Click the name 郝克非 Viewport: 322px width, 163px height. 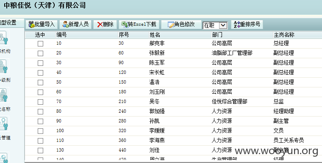[x=157, y=43]
